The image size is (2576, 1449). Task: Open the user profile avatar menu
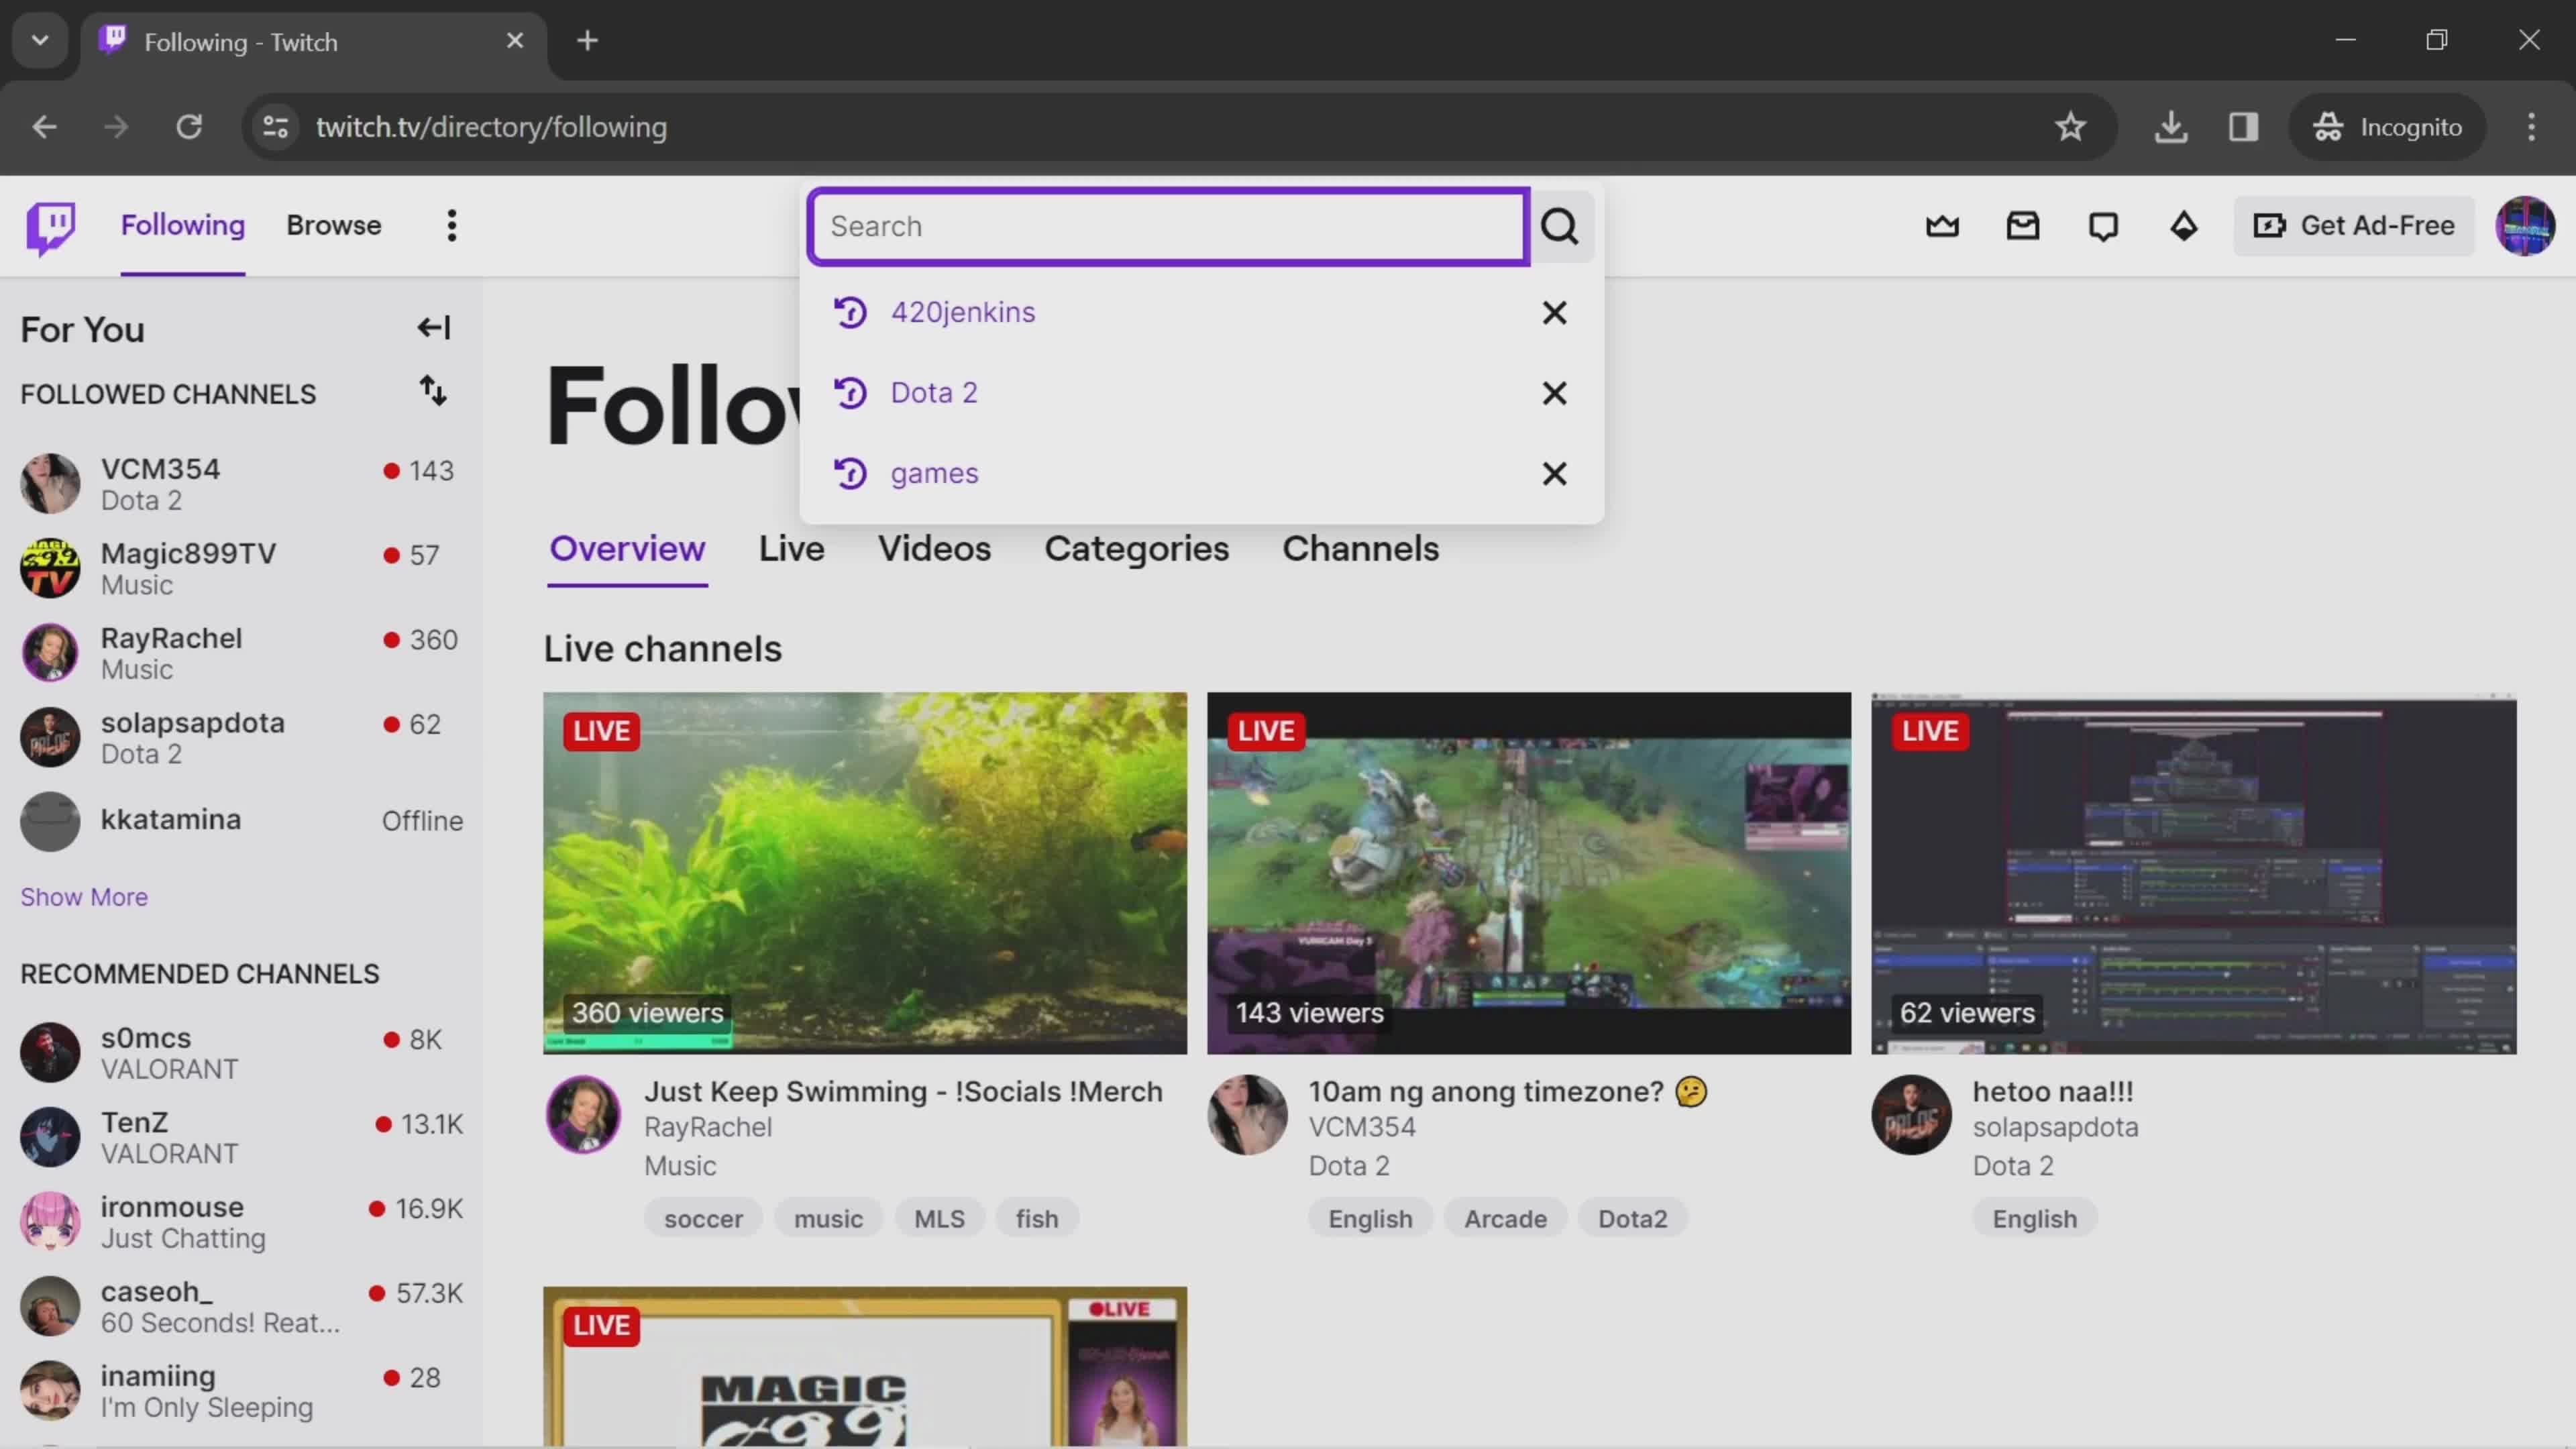click(x=2524, y=226)
